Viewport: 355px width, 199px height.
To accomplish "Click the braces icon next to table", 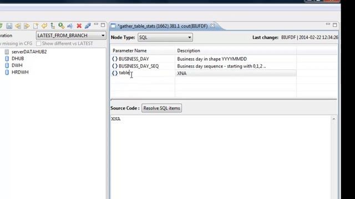I will [x=115, y=73].
